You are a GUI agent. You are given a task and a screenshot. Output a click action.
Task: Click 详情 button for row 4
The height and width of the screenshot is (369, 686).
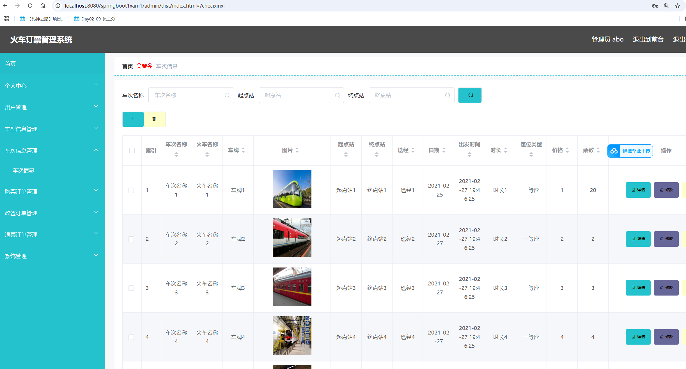[638, 337]
